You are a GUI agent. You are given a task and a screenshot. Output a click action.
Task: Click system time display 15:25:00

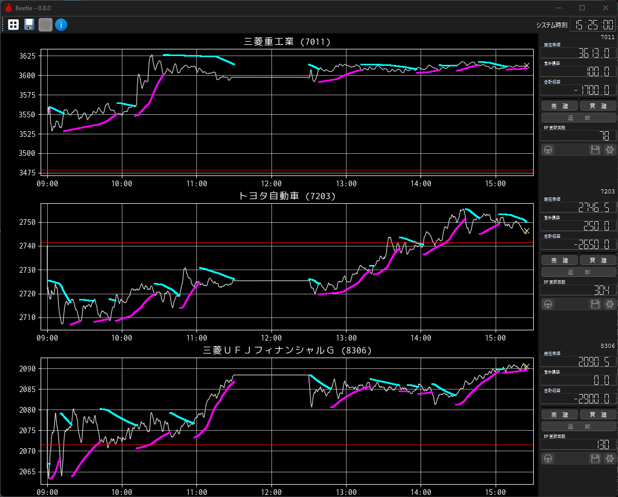[593, 25]
